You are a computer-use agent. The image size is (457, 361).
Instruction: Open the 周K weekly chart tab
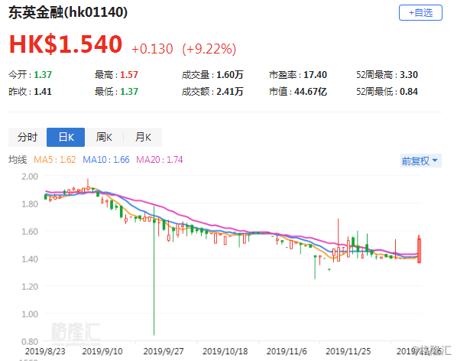104,137
